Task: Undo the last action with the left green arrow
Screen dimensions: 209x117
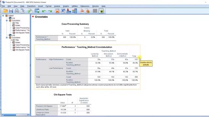Action: tap(44, 11)
